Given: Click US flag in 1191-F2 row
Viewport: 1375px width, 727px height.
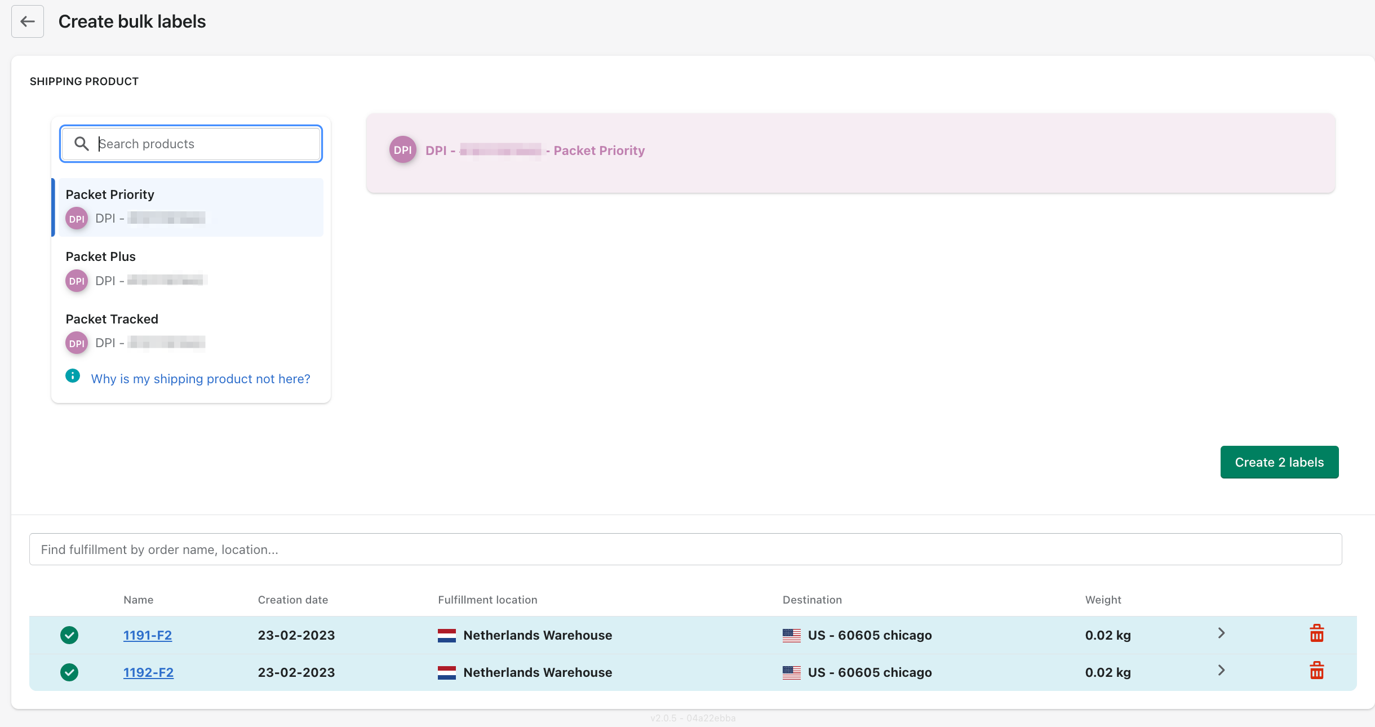Looking at the screenshot, I should tap(792, 636).
